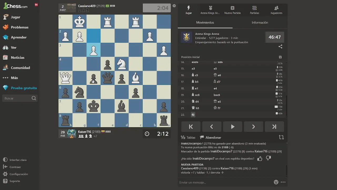Click the clock icon by 2:12
337x190 pixels.
pyautogui.click(x=147, y=134)
